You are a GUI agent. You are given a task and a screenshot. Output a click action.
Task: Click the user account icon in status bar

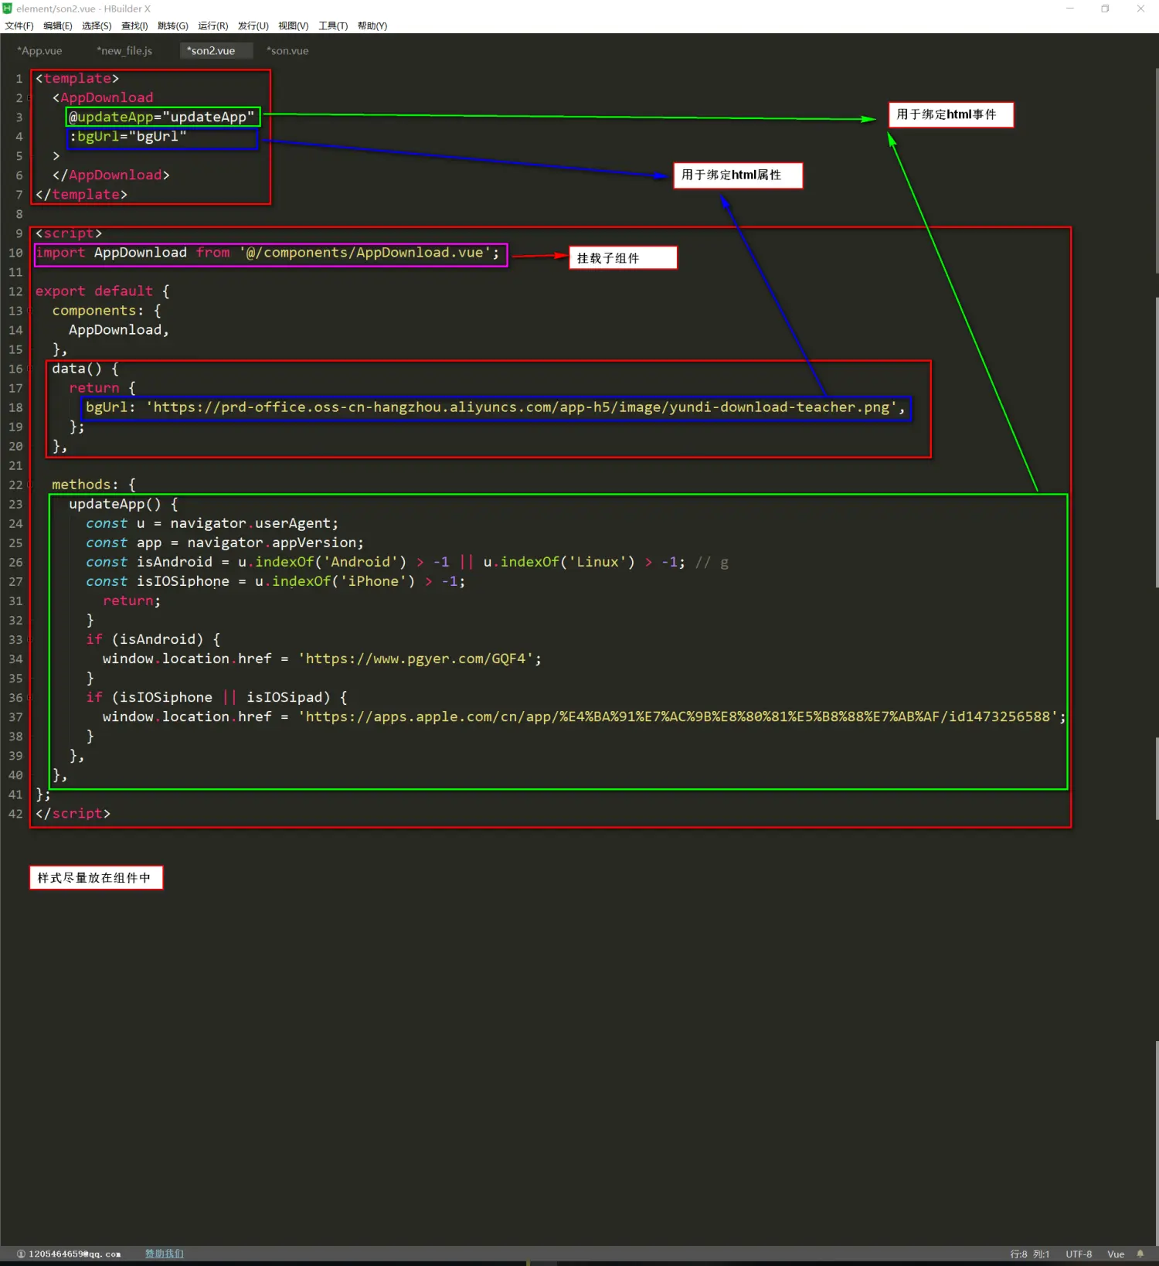tap(21, 1254)
